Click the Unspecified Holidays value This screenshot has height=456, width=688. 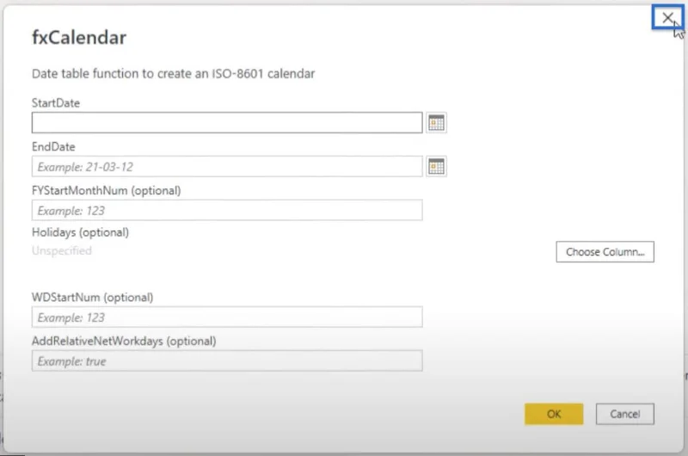(62, 250)
